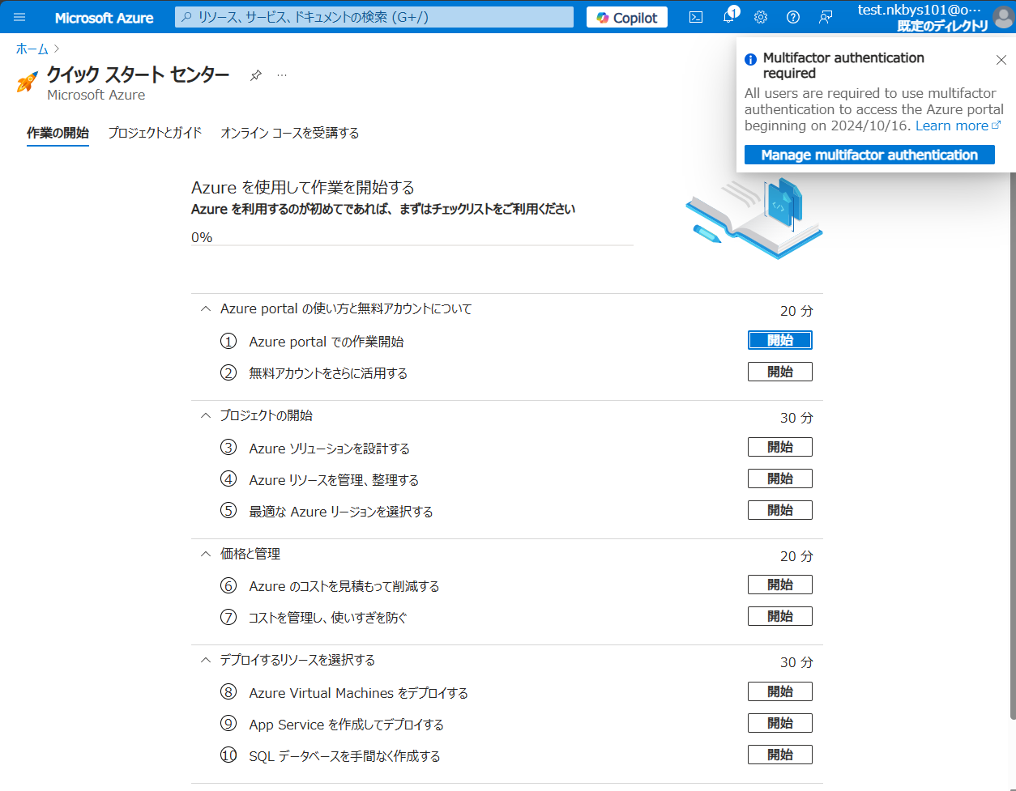This screenshot has width=1016, height=791.
Task: Click the text Azure portal での作業開始
Action: coord(327,342)
